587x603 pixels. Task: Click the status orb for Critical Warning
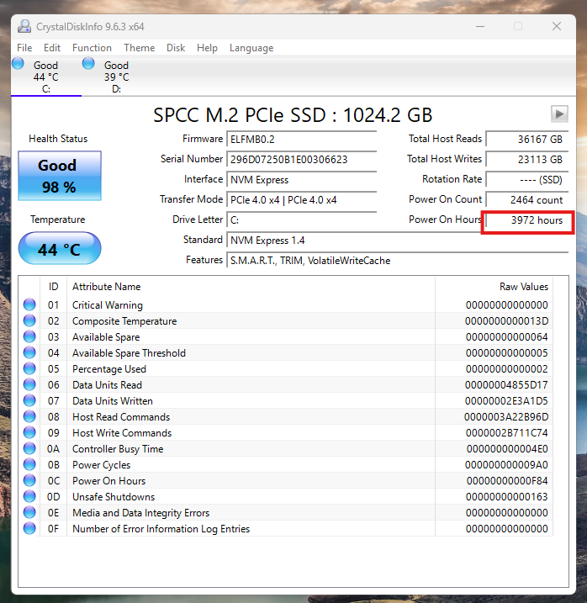[x=29, y=304]
